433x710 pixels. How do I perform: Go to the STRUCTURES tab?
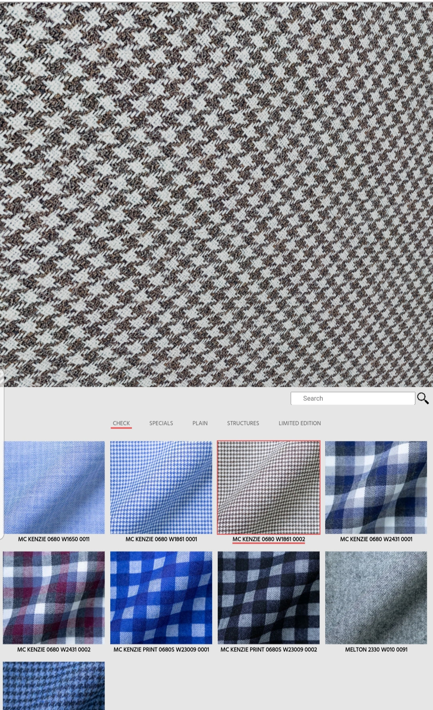tap(243, 423)
